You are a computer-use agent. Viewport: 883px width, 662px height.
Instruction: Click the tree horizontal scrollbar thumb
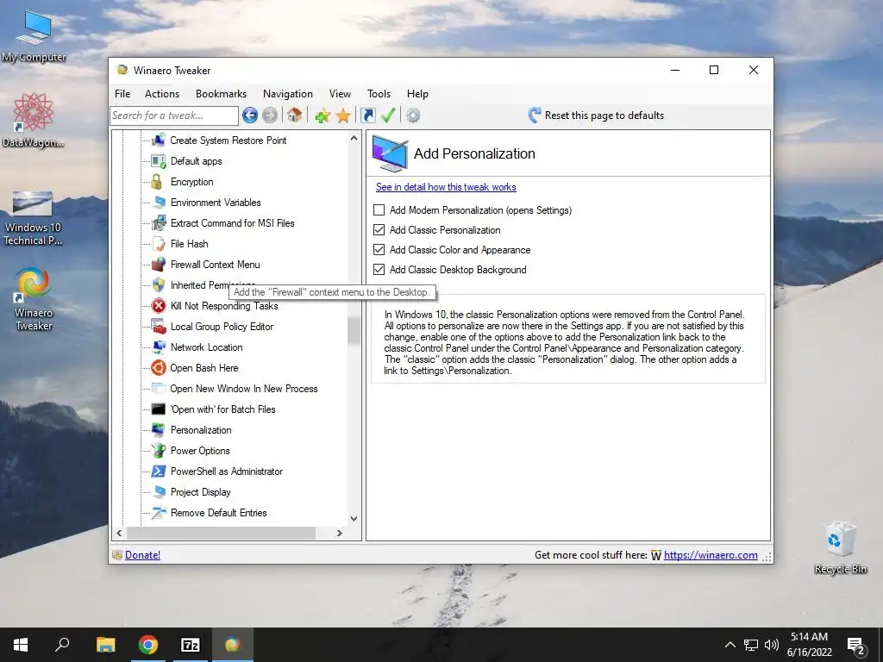coord(221,533)
